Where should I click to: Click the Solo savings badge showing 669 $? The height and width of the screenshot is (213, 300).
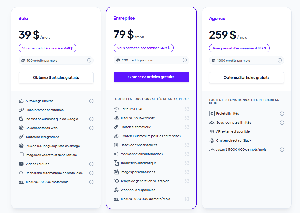(47, 48)
